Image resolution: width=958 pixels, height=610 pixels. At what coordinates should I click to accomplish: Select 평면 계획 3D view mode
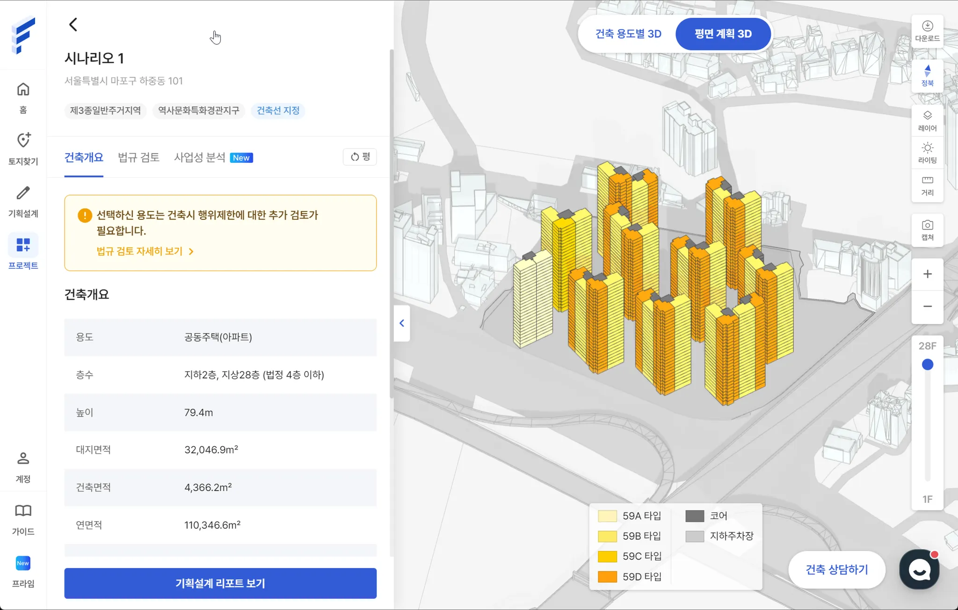[x=723, y=34]
